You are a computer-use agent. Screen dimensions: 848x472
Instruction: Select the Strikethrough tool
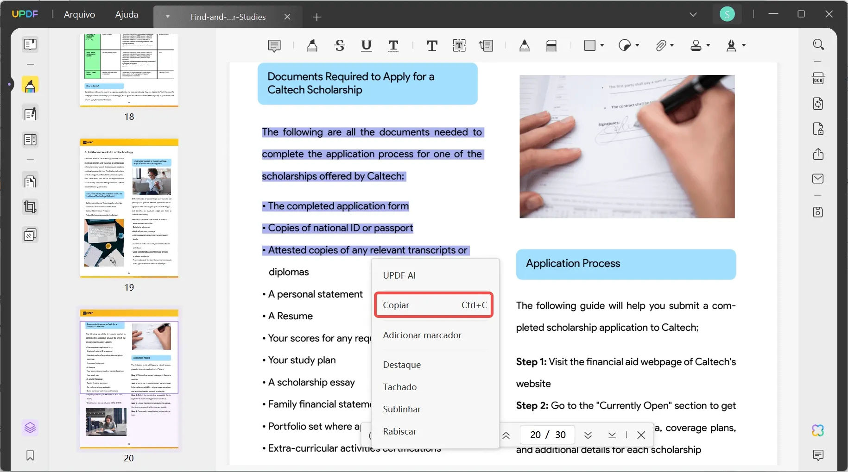[x=340, y=45]
